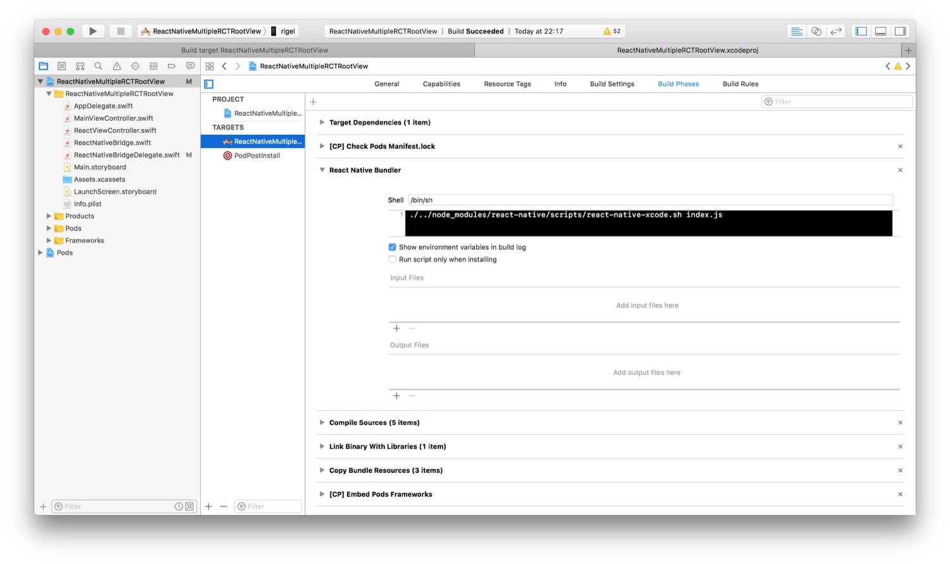
Task: Remove the Check Pods Manifest.lock phase
Action: pos(900,146)
